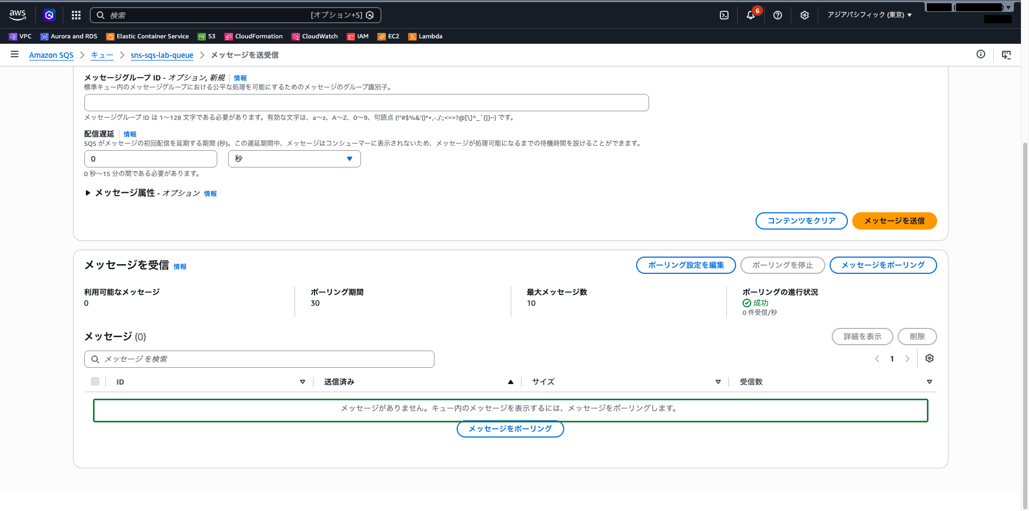The image size is (1029, 511).
Task: Toggle the side navigation hamburger menu
Action: click(15, 55)
